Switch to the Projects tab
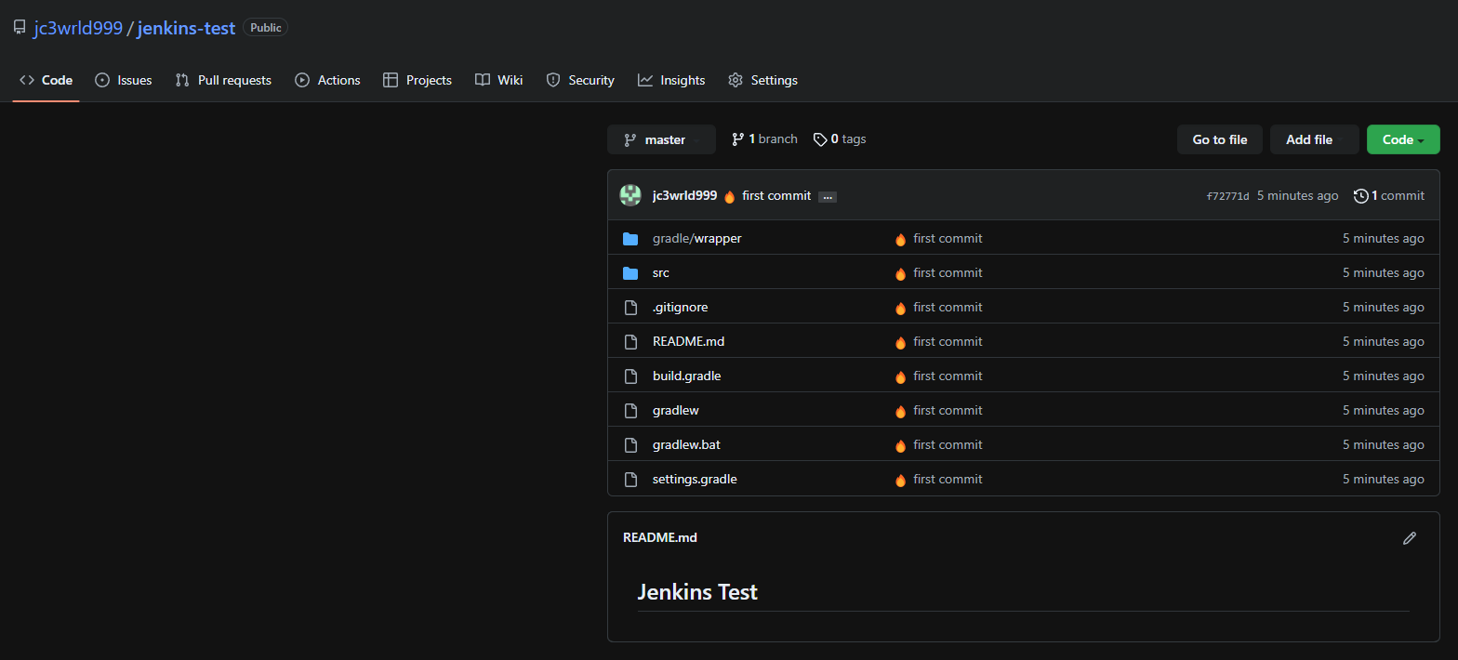Image resolution: width=1458 pixels, height=660 pixels. (418, 80)
